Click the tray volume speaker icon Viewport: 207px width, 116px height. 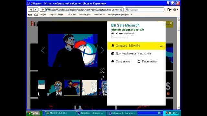170,113
